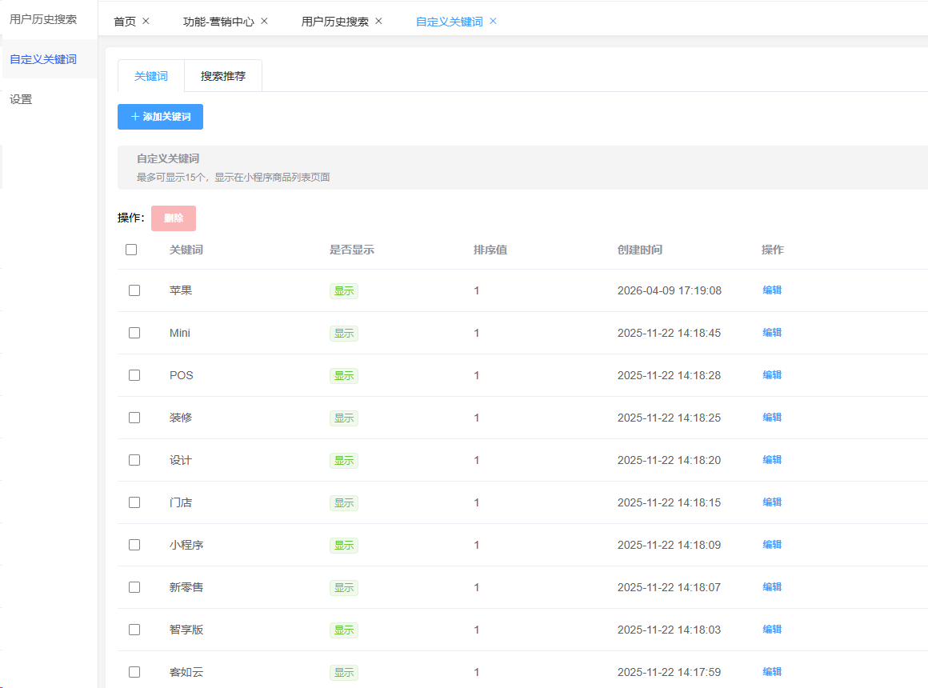Edit the 装修 keyword row

[x=772, y=418]
